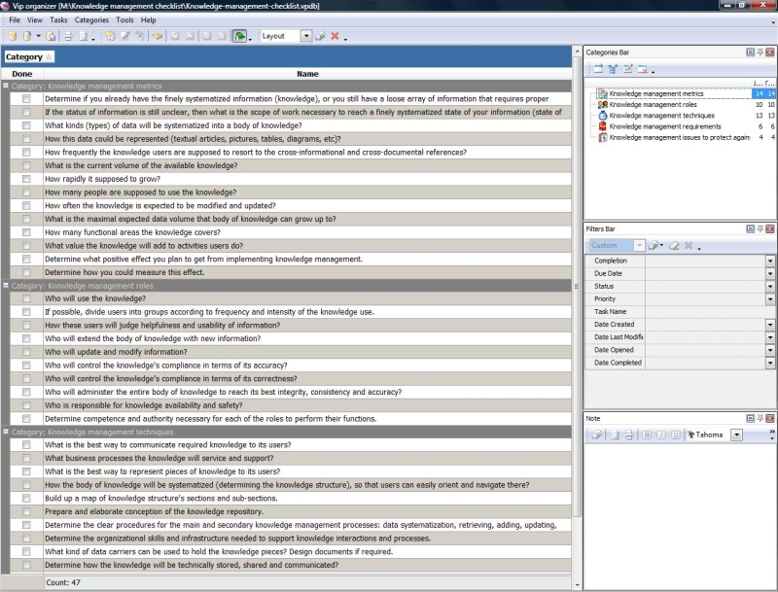Open the Tasks menu

coord(58,19)
